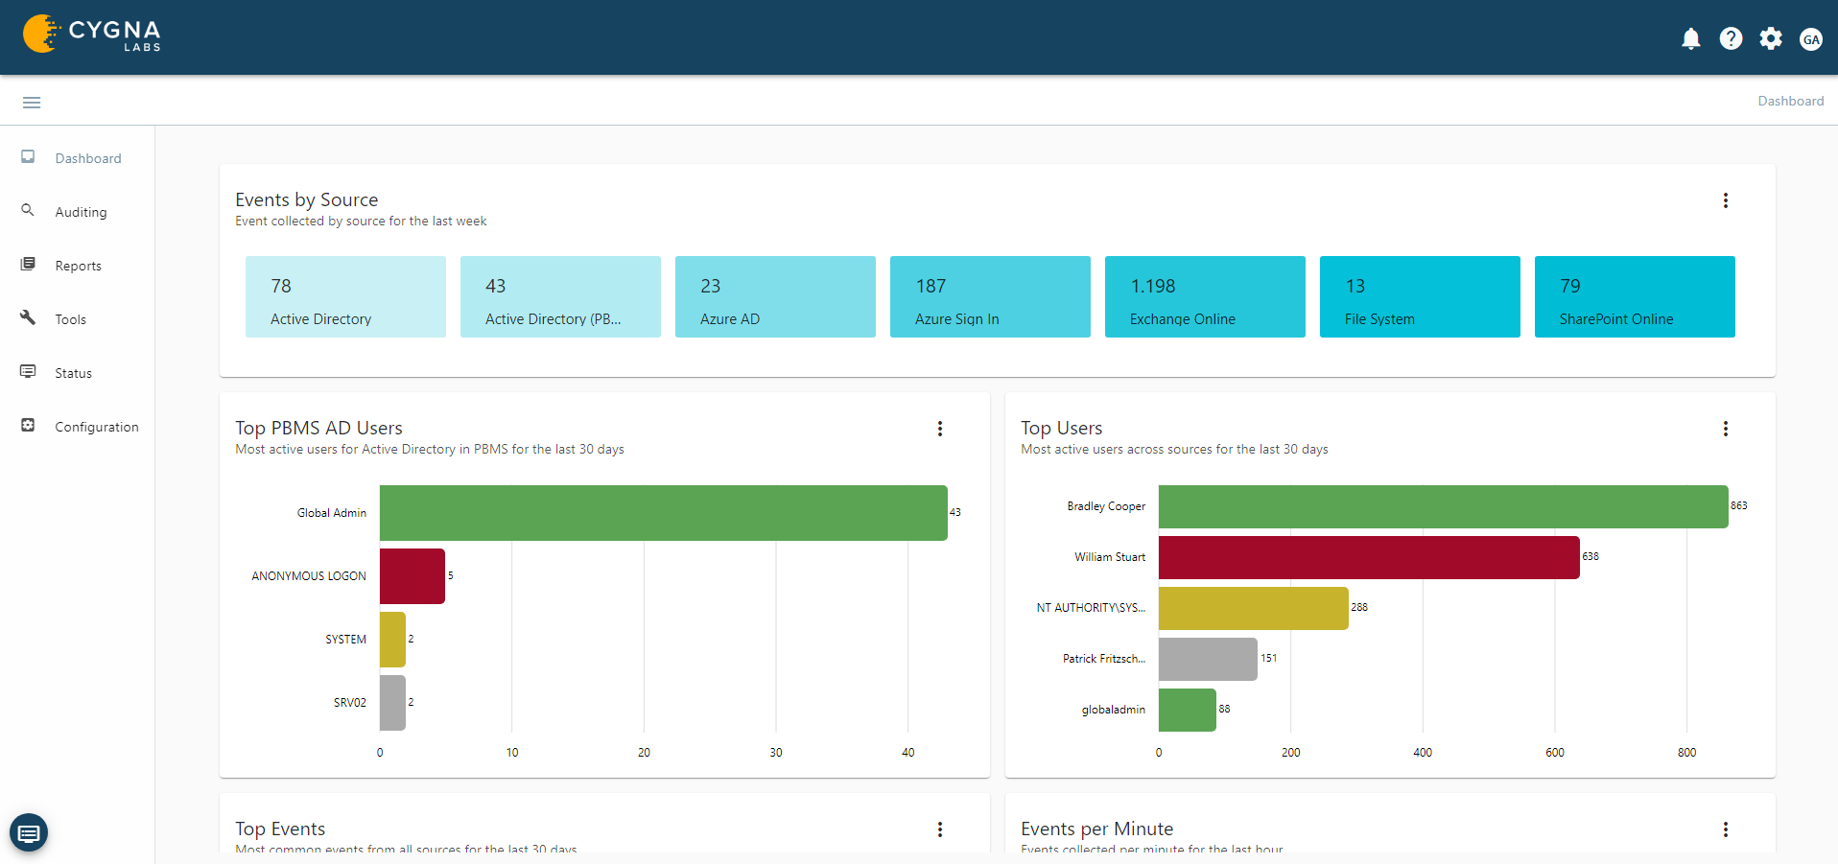
Task: Select the Azure Sign In tile
Action: point(989,296)
